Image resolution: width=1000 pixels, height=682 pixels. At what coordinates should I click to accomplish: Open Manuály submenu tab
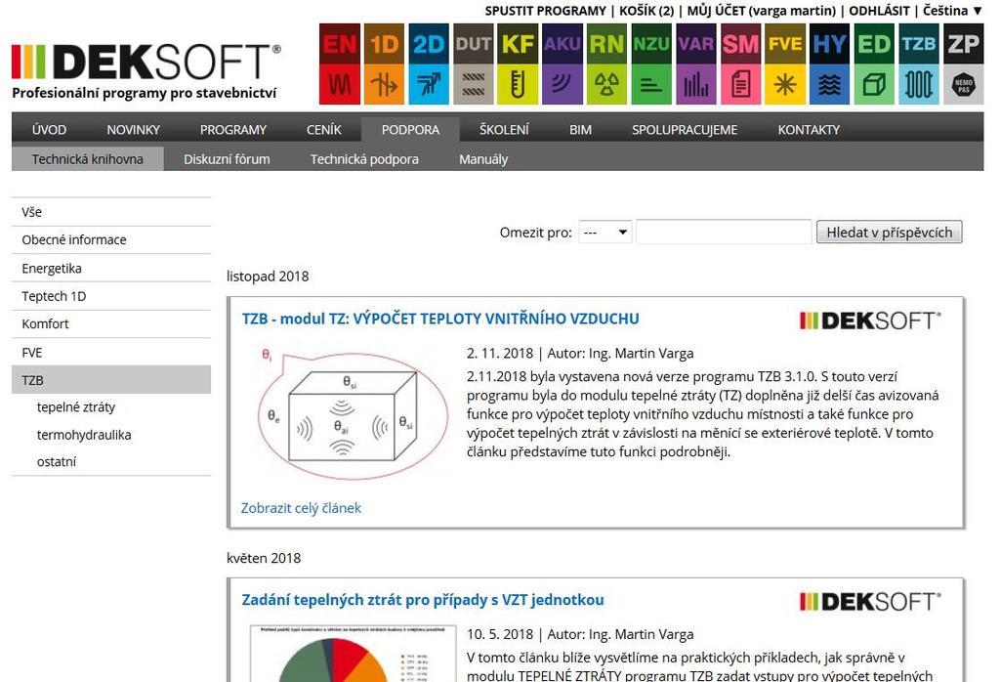tap(483, 159)
